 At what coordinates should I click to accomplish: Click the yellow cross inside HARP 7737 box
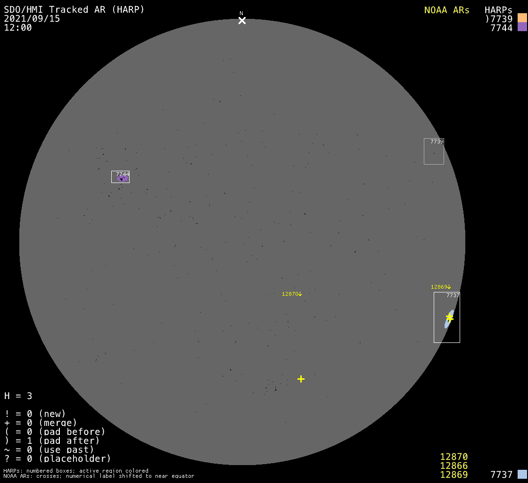pyautogui.click(x=450, y=317)
